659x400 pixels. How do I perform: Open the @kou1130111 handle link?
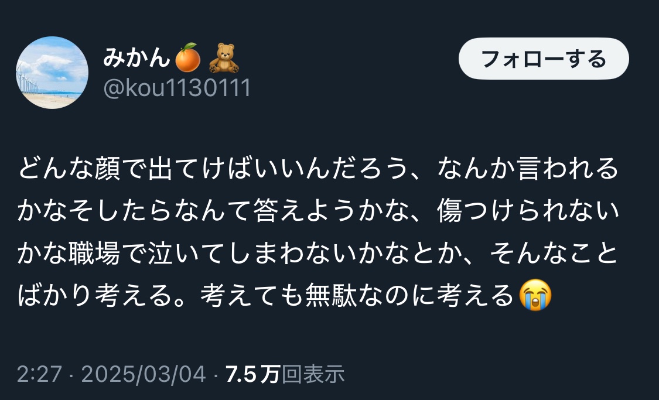pyautogui.click(x=177, y=88)
